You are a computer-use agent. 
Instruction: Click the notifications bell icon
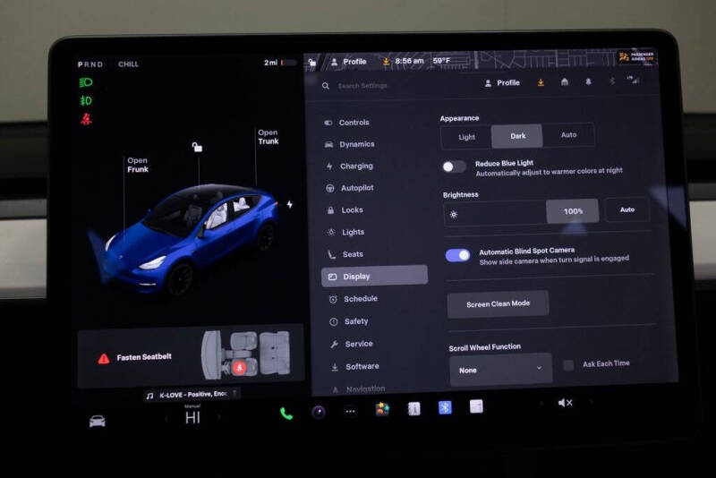point(588,81)
